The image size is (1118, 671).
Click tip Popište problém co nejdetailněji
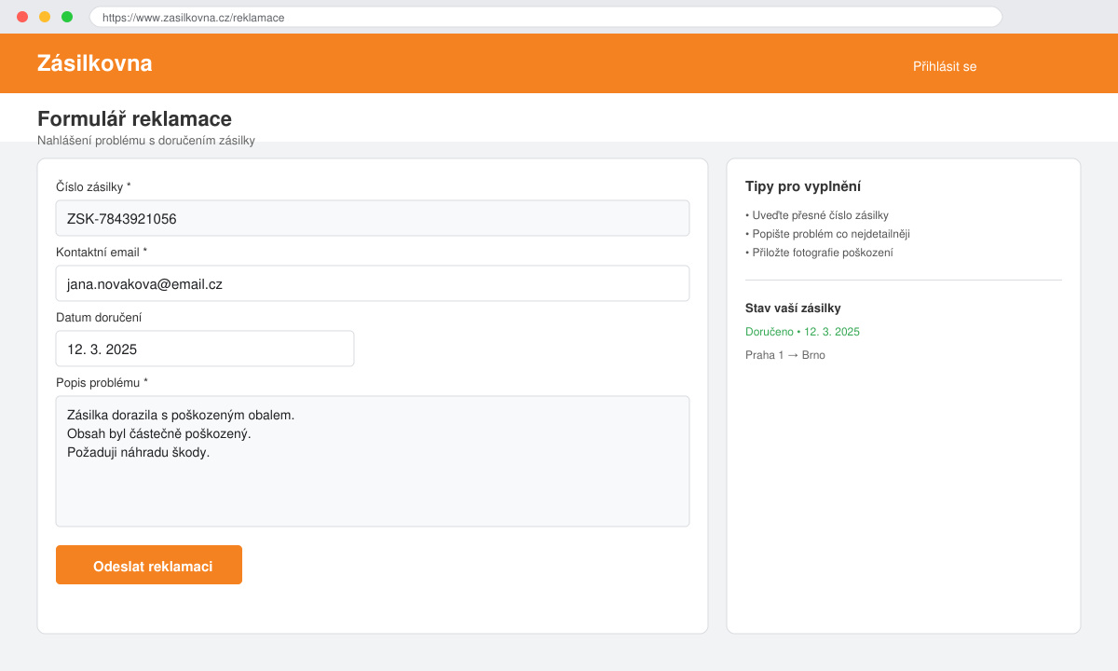coord(827,234)
